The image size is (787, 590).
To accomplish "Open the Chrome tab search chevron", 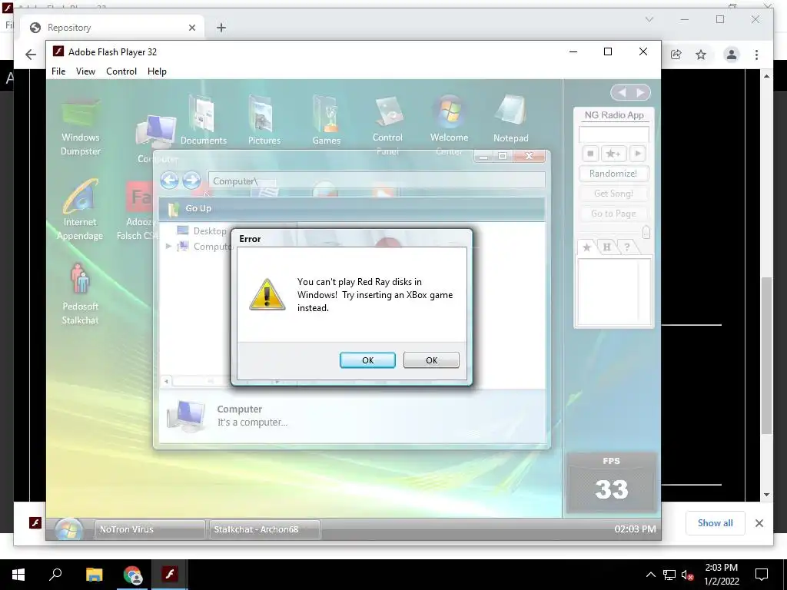I will (649, 19).
